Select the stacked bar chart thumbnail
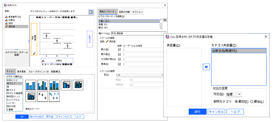 tap(54, 85)
